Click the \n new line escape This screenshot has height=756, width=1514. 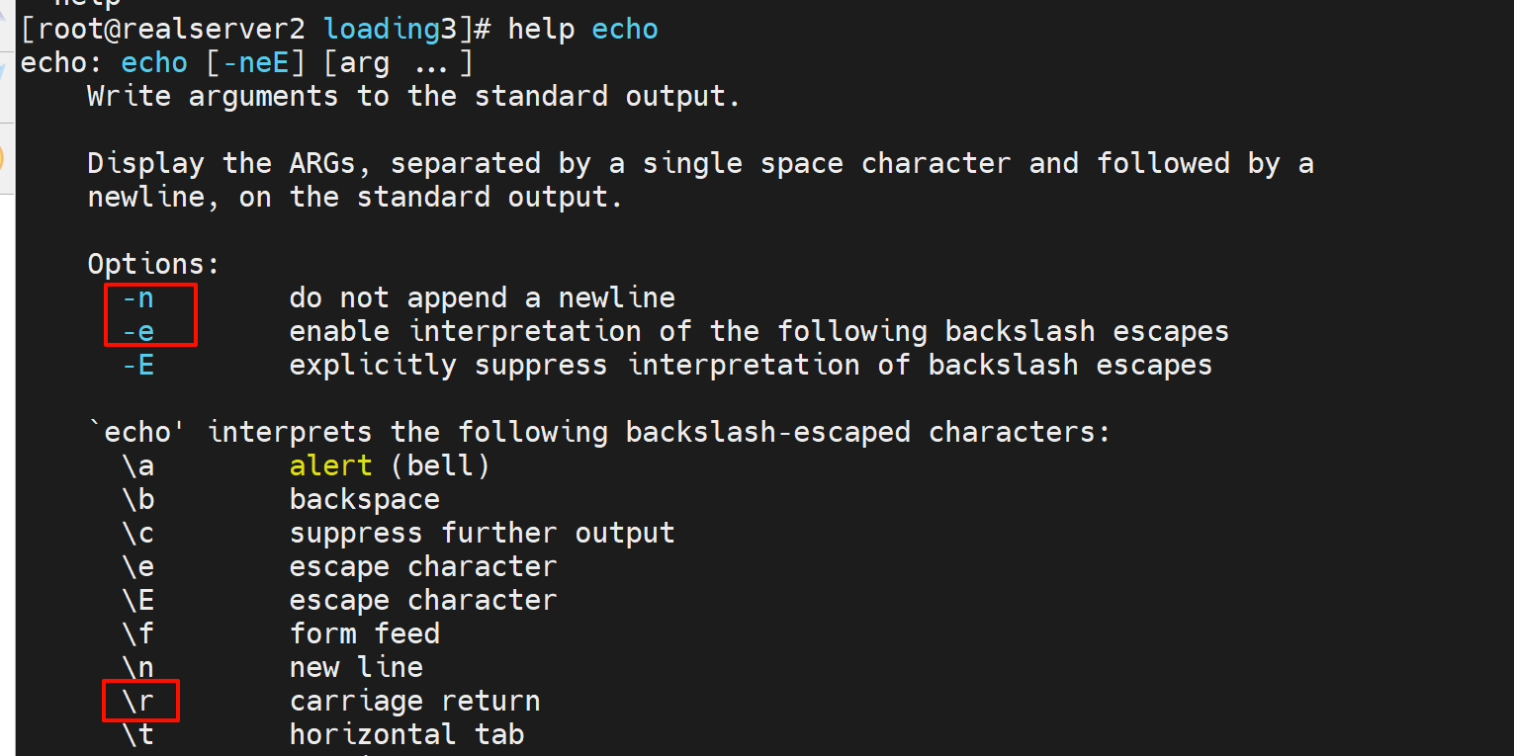pos(138,667)
